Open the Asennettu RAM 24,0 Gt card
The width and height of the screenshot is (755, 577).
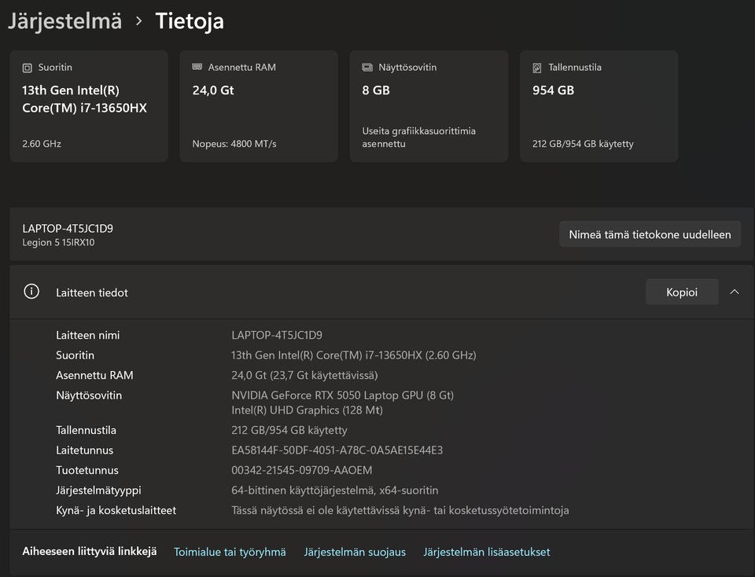pos(259,106)
